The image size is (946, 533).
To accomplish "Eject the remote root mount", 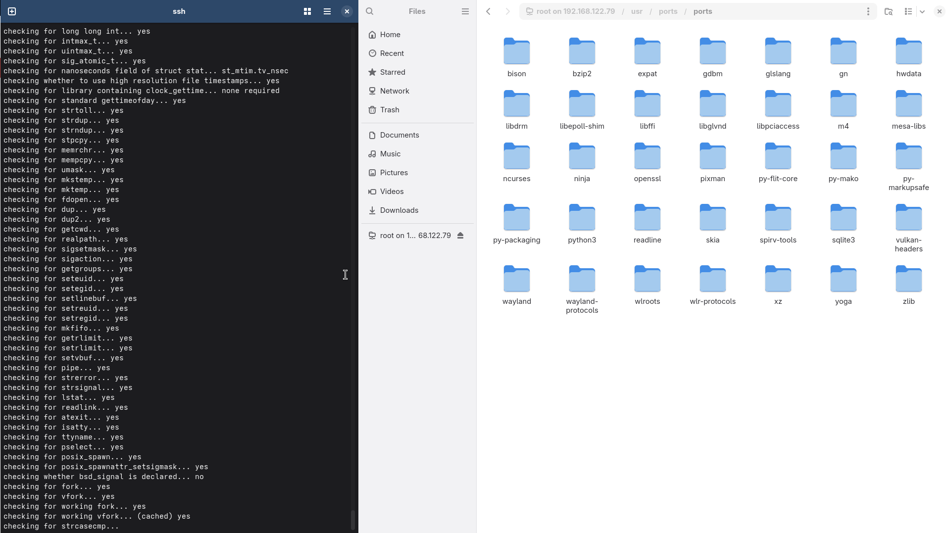I will tap(460, 236).
